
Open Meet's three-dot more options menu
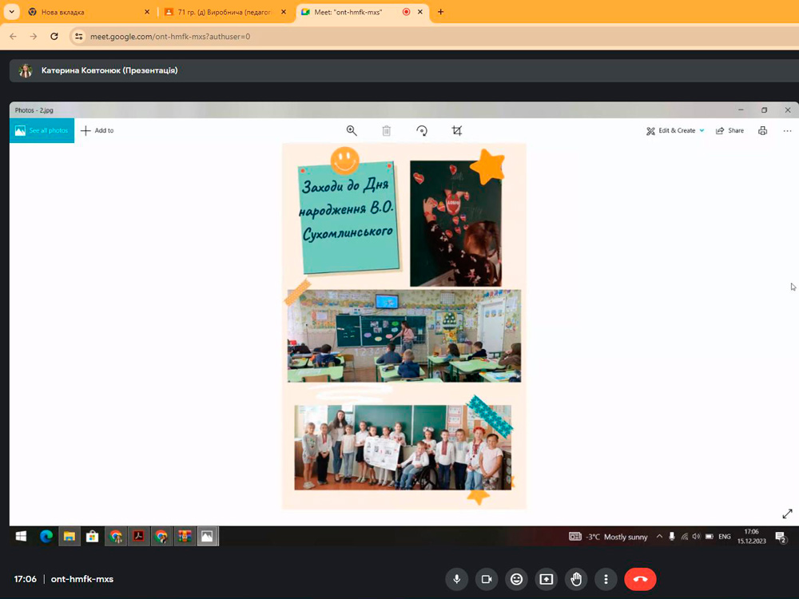[606, 579]
